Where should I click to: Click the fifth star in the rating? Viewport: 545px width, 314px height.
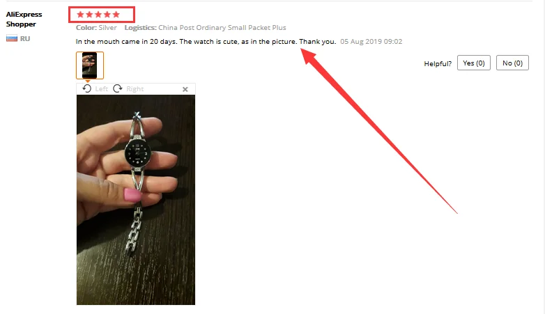pyautogui.click(x=116, y=15)
